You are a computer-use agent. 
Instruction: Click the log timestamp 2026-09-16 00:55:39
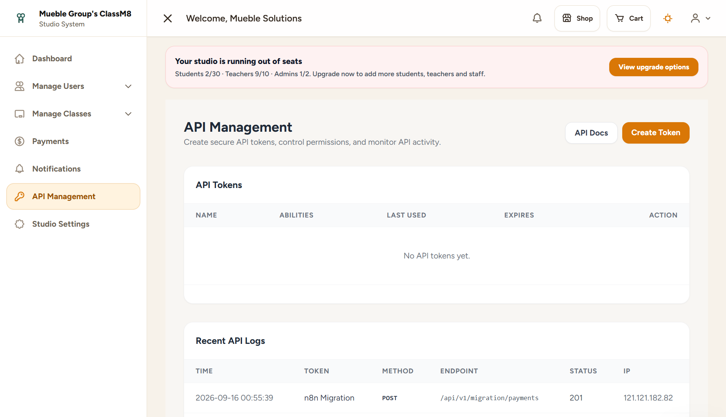(x=234, y=398)
